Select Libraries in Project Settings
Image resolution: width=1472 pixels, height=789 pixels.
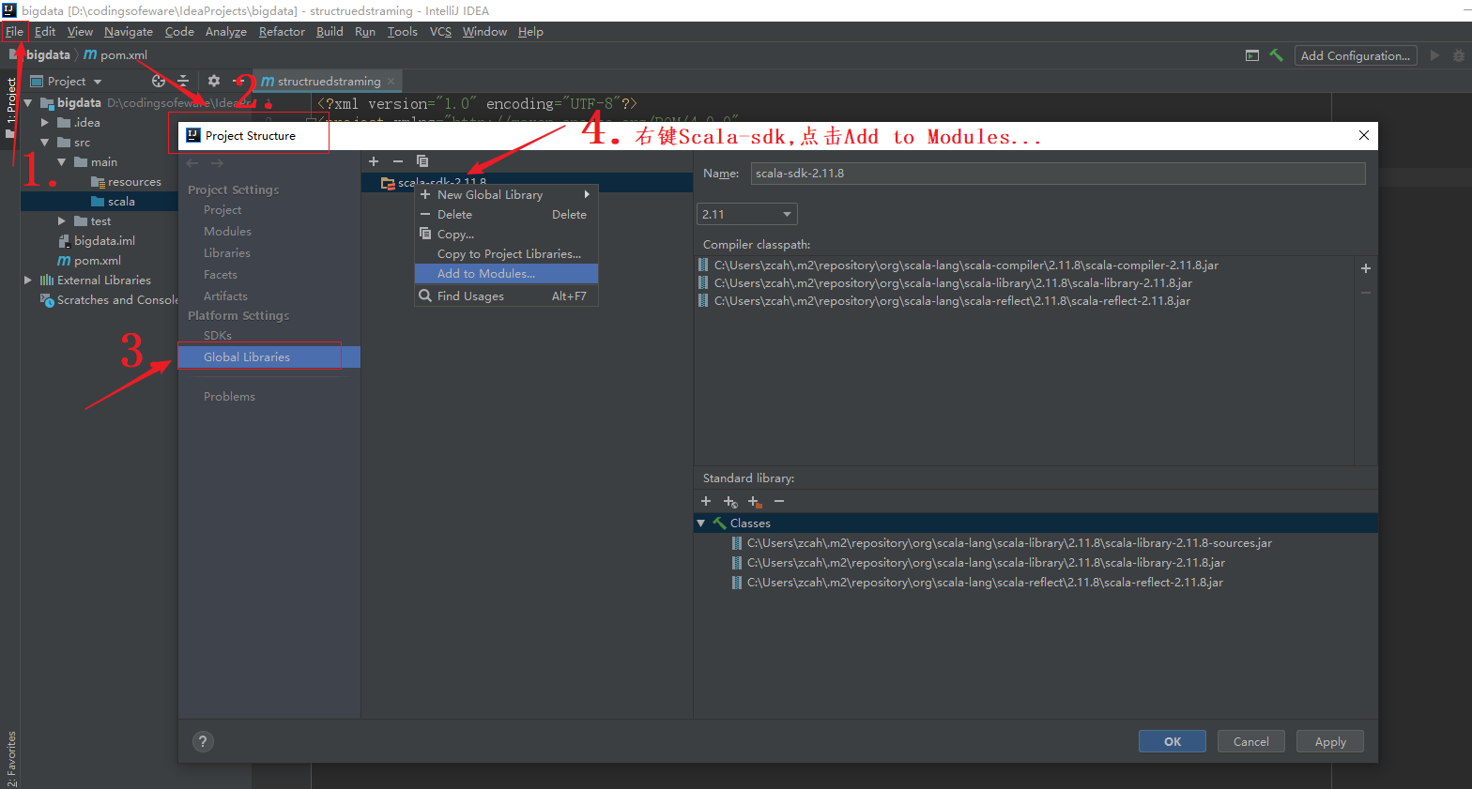click(227, 253)
